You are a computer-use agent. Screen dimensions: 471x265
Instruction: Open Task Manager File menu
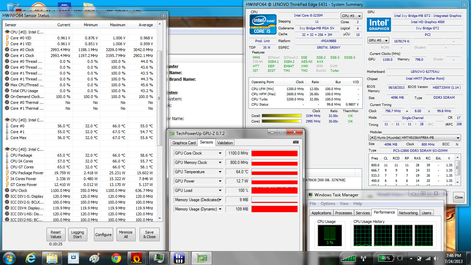[313, 204]
